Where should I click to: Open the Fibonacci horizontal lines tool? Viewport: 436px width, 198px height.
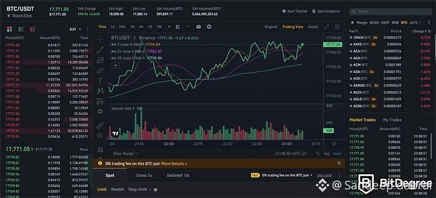click(101, 60)
